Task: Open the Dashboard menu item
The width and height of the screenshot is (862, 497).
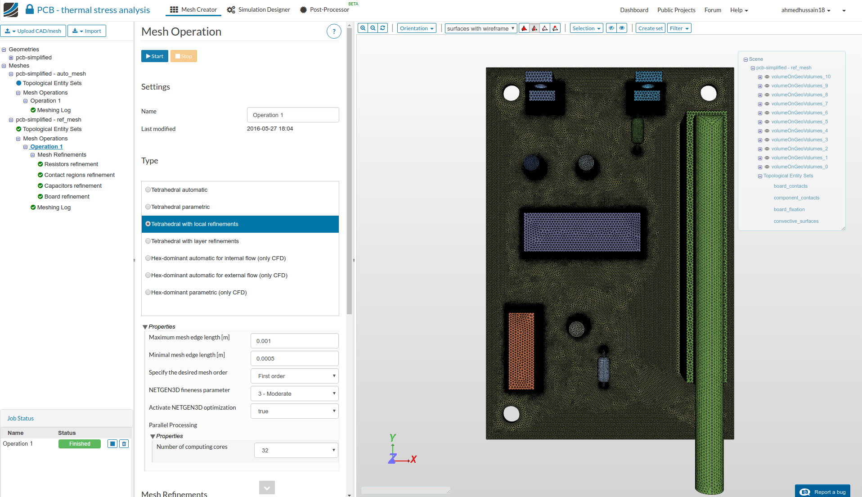Action: coord(634,10)
